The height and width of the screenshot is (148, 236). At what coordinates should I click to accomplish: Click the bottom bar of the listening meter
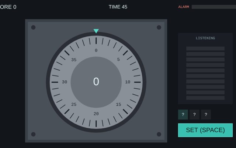coord(205,98)
